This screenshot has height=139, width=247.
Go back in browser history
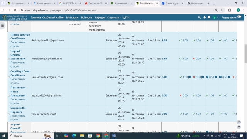coord(3,10)
